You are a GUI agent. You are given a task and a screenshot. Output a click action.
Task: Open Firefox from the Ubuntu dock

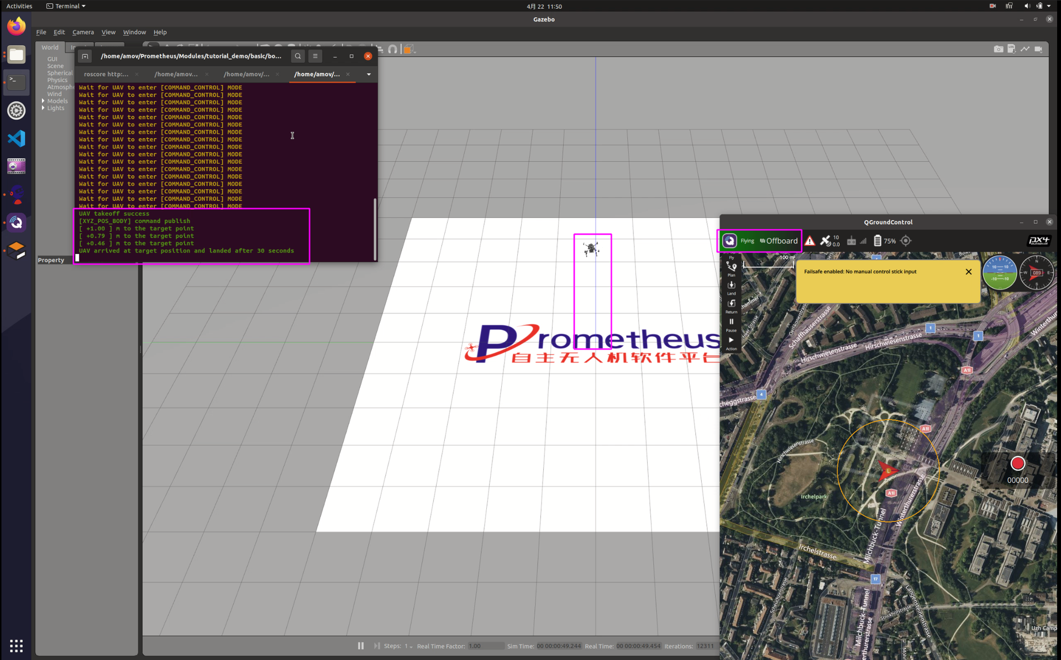pos(16,26)
